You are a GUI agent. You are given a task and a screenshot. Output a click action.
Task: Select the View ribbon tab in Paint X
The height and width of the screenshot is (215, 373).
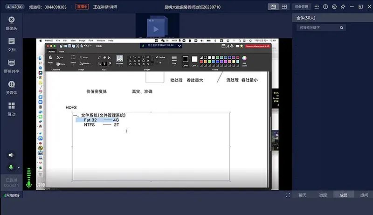62,51
